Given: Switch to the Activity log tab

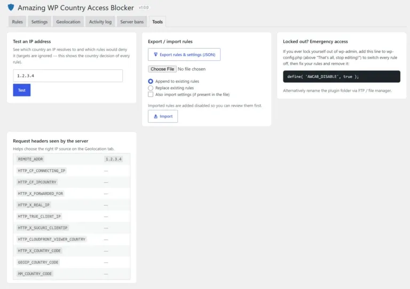Looking at the screenshot, I should coord(100,22).
